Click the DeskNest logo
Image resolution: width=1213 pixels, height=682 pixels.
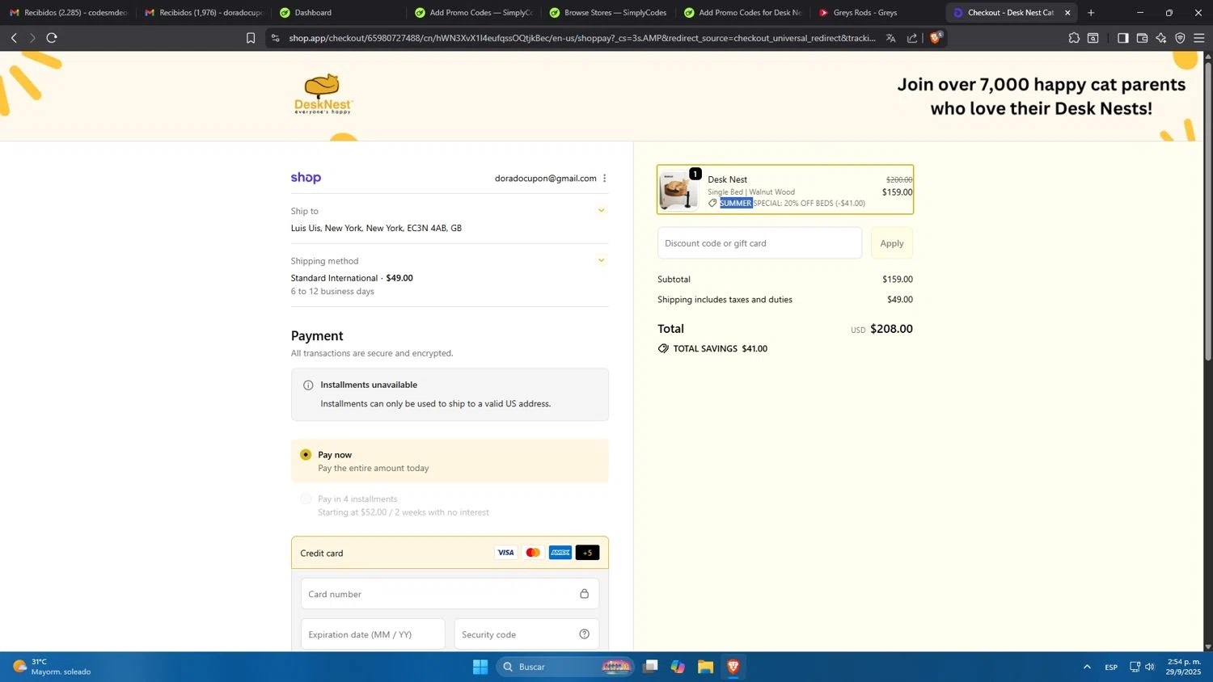tap(323, 95)
